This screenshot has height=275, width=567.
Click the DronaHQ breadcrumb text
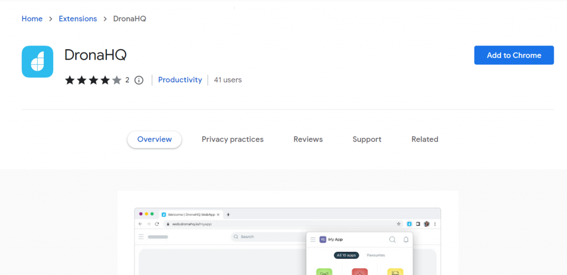pos(130,19)
